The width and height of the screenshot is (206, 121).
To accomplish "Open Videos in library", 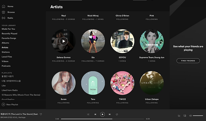I will [5, 61].
